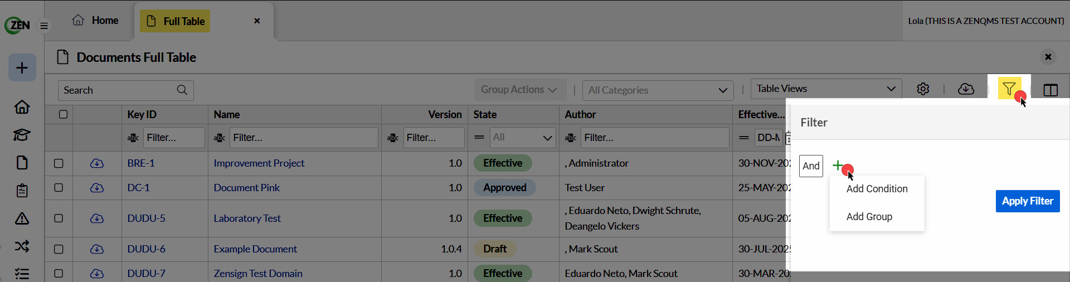1070x282 pixels.
Task: Check the DUDU-6 row checkbox
Action: (59, 249)
